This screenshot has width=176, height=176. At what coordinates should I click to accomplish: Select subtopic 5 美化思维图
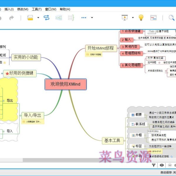point(131,65)
